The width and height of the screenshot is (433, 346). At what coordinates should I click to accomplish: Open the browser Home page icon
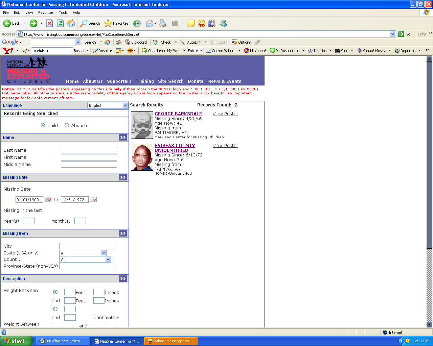[x=71, y=23]
